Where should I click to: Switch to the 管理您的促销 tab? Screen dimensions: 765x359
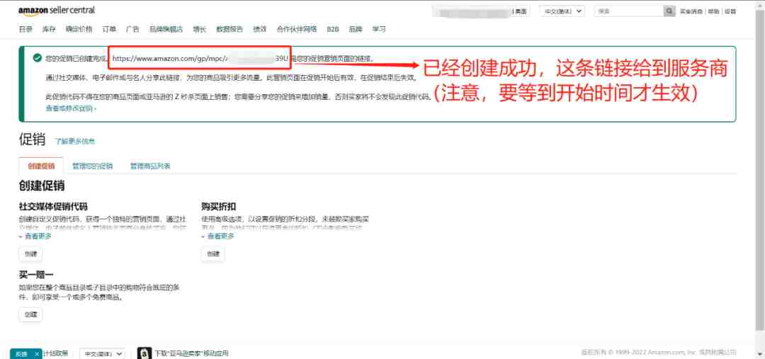pyautogui.click(x=93, y=166)
